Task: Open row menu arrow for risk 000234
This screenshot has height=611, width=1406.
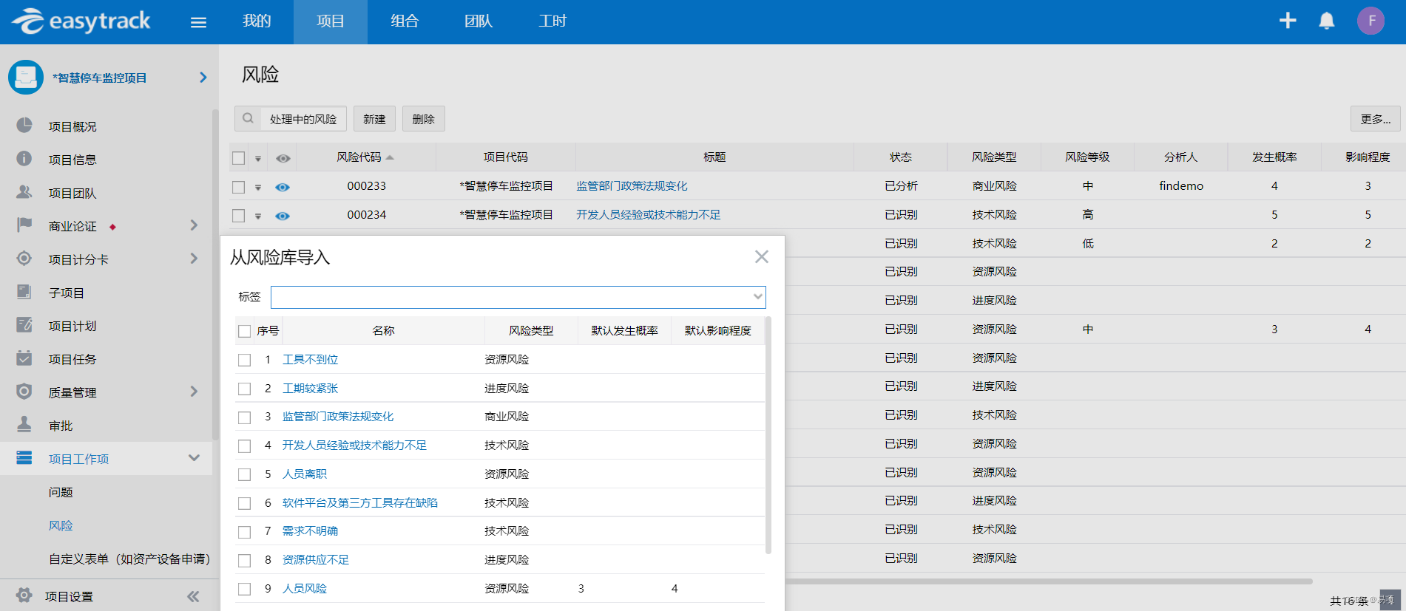Action: click(258, 216)
